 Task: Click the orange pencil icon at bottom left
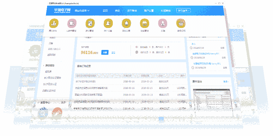pos(57,113)
